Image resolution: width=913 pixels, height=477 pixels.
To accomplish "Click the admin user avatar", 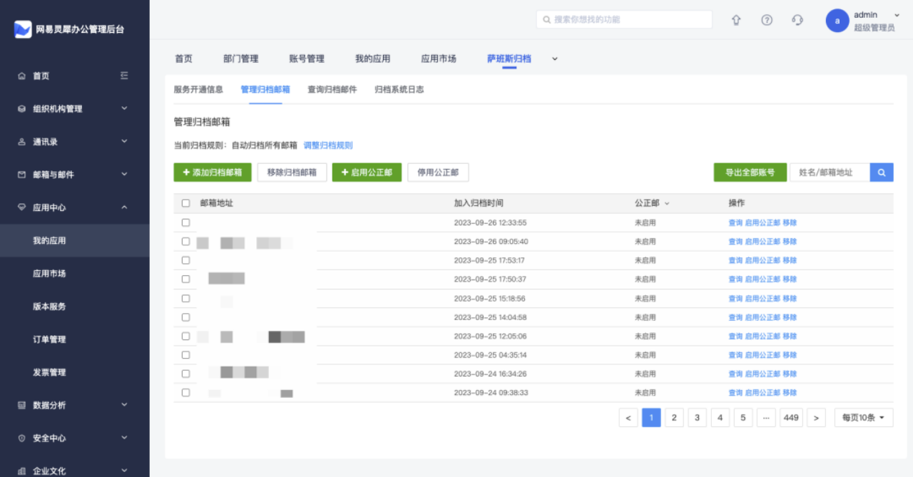I will 837,21.
